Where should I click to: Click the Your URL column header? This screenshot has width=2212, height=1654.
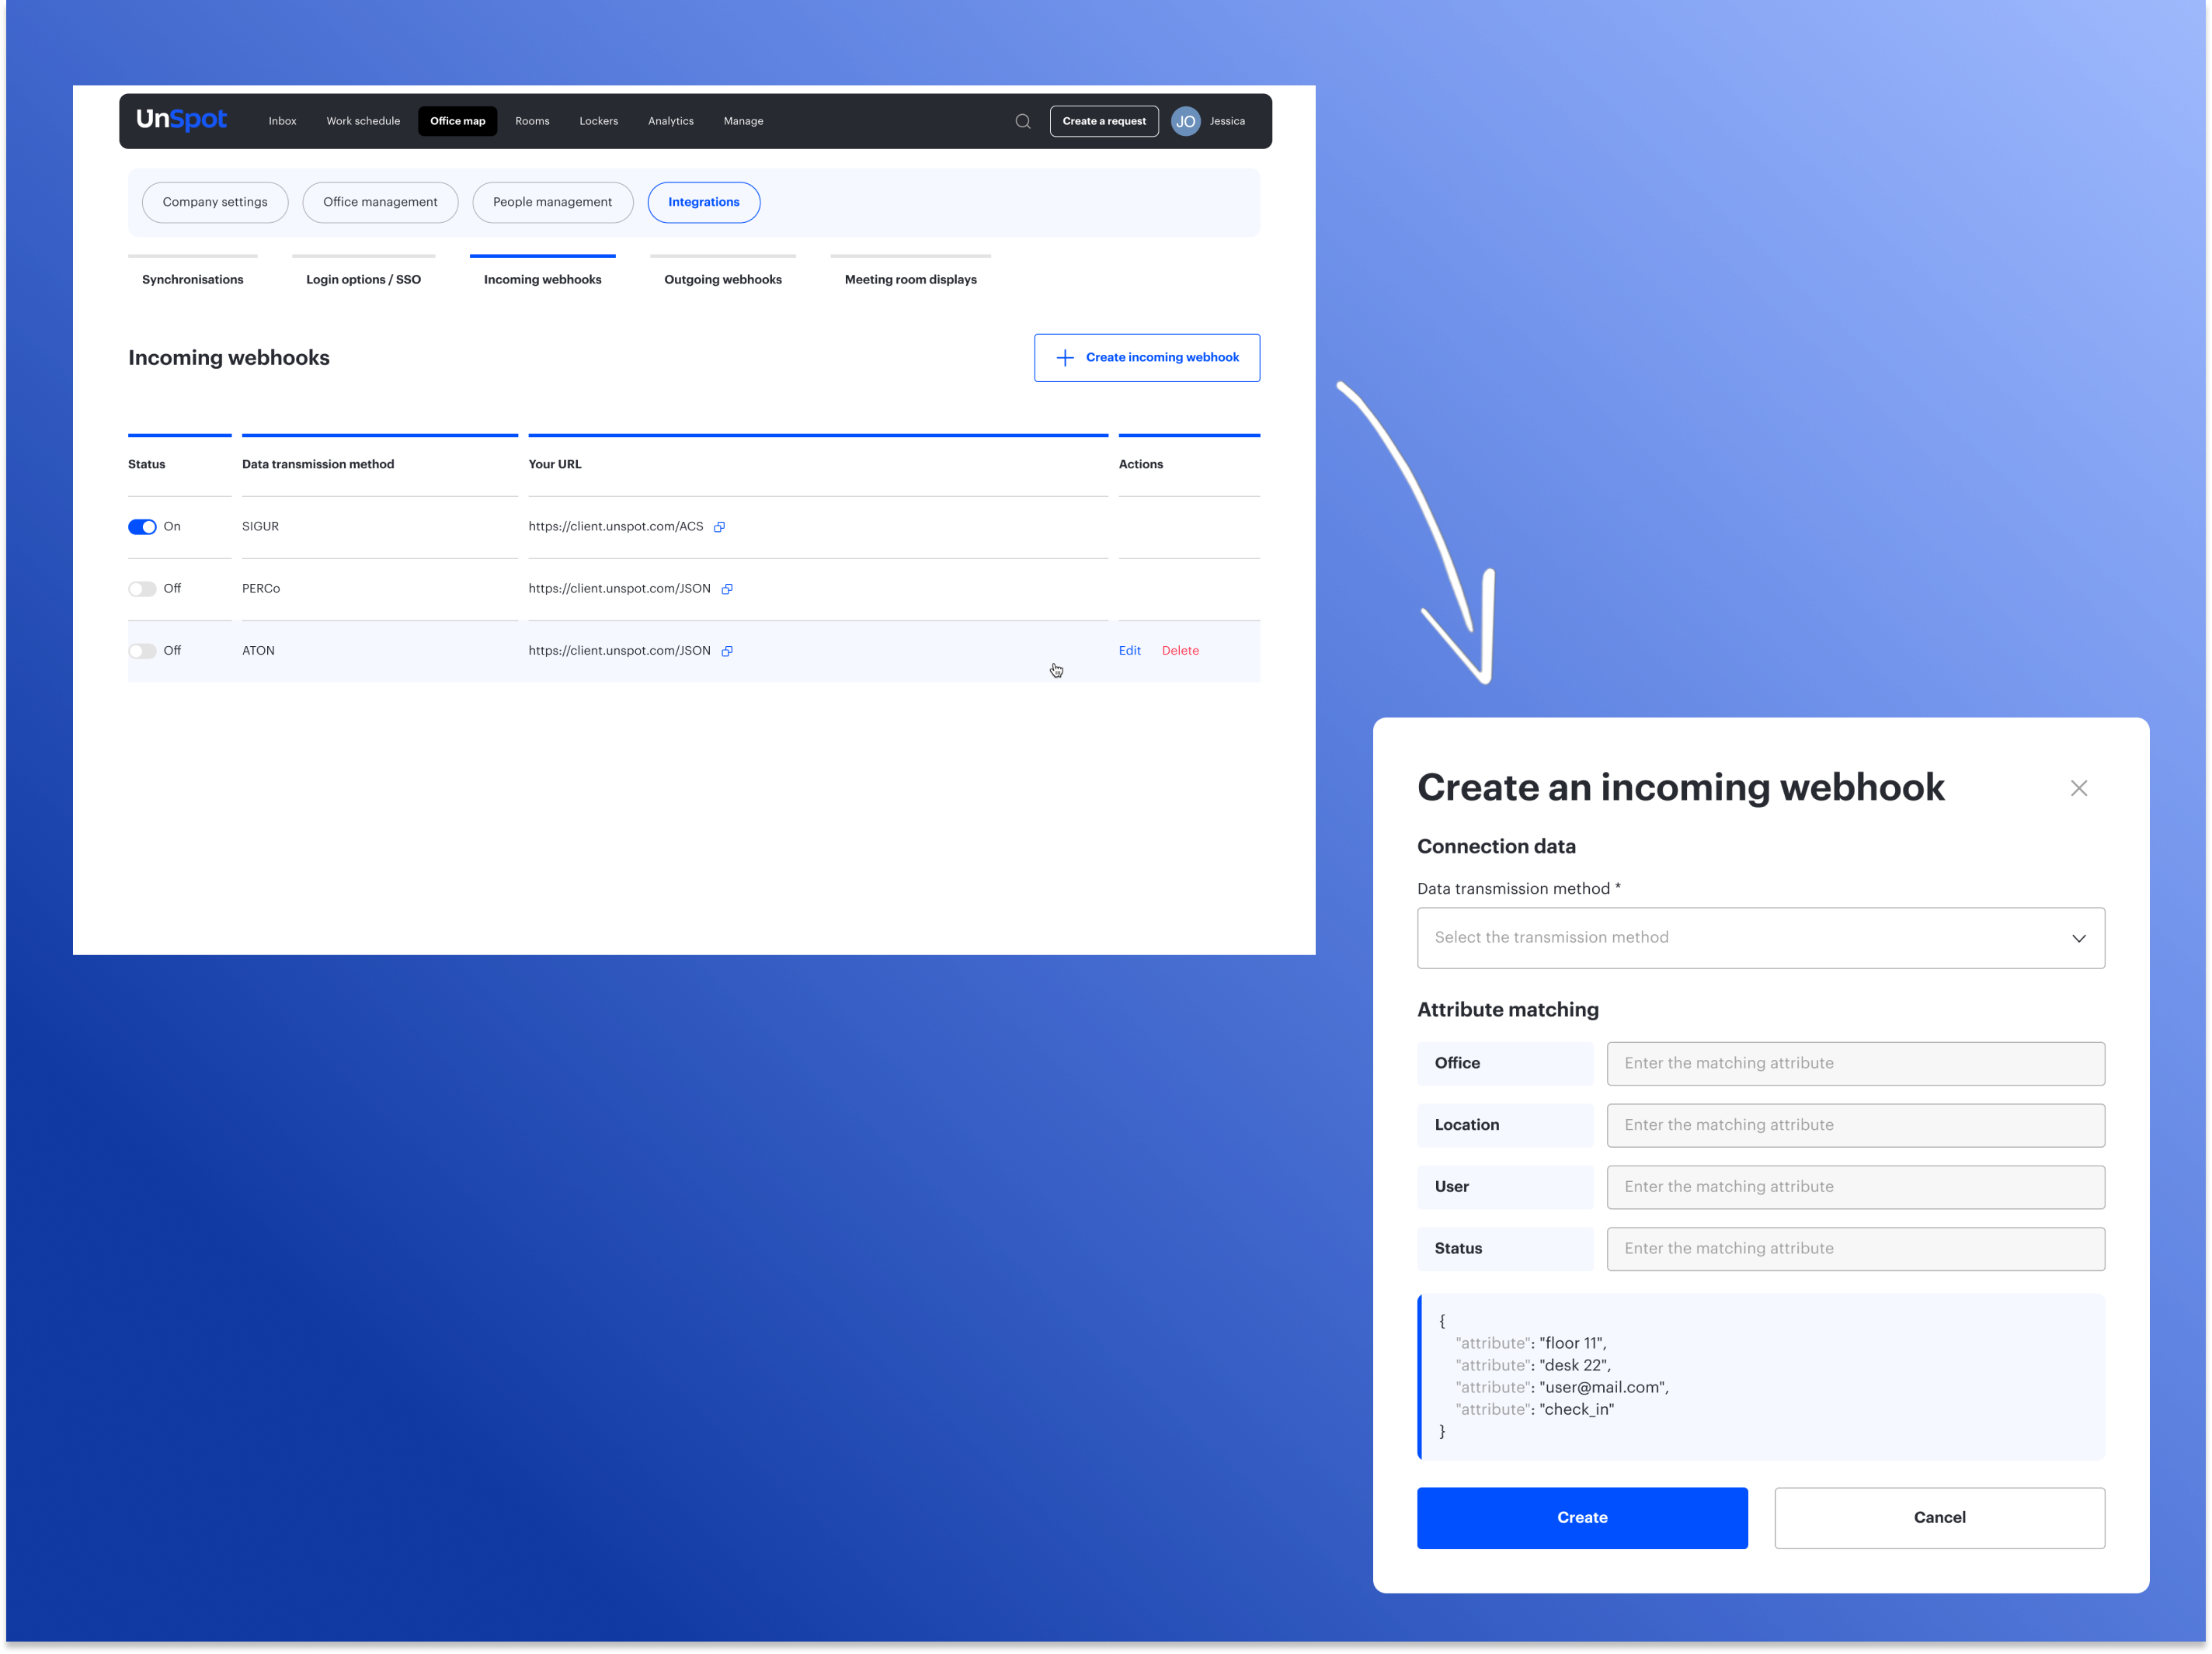[x=555, y=464]
